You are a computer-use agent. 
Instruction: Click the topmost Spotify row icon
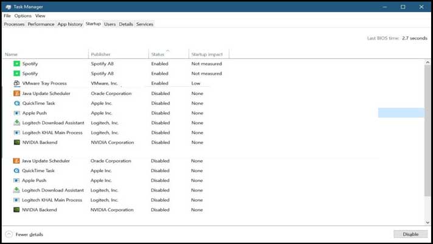[x=16, y=63]
